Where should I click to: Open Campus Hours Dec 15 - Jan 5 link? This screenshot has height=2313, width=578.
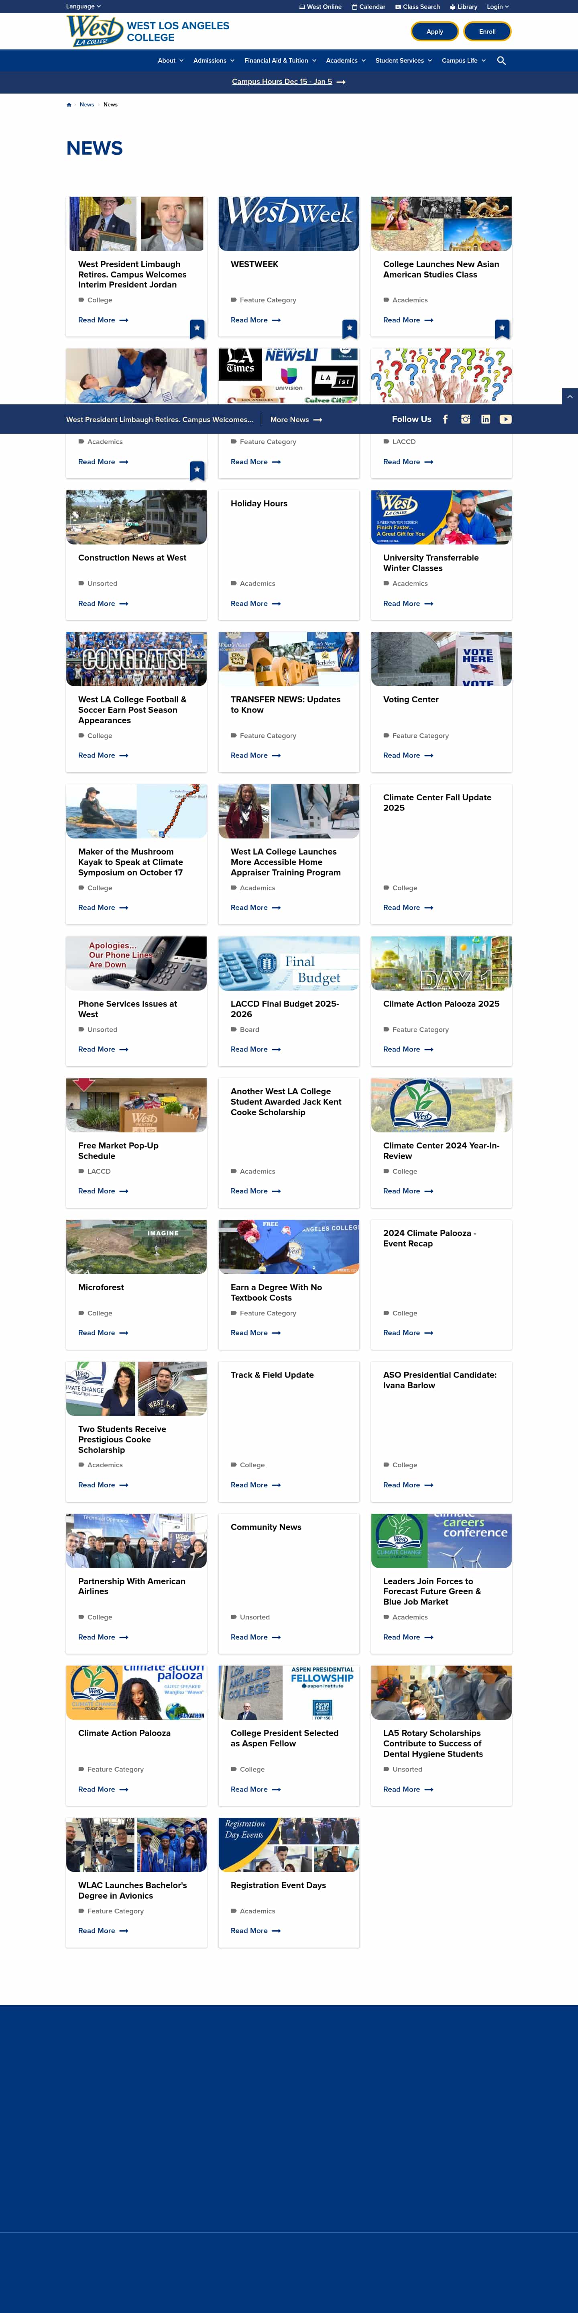tap(282, 82)
